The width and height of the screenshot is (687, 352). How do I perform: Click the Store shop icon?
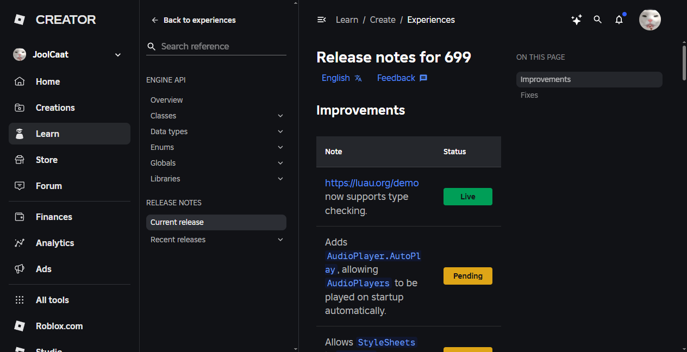pos(20,160)
